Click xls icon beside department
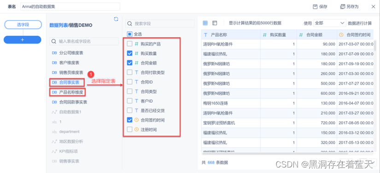Image resolution: width=380 pixels, height=173 pixels. coord(54,132)
